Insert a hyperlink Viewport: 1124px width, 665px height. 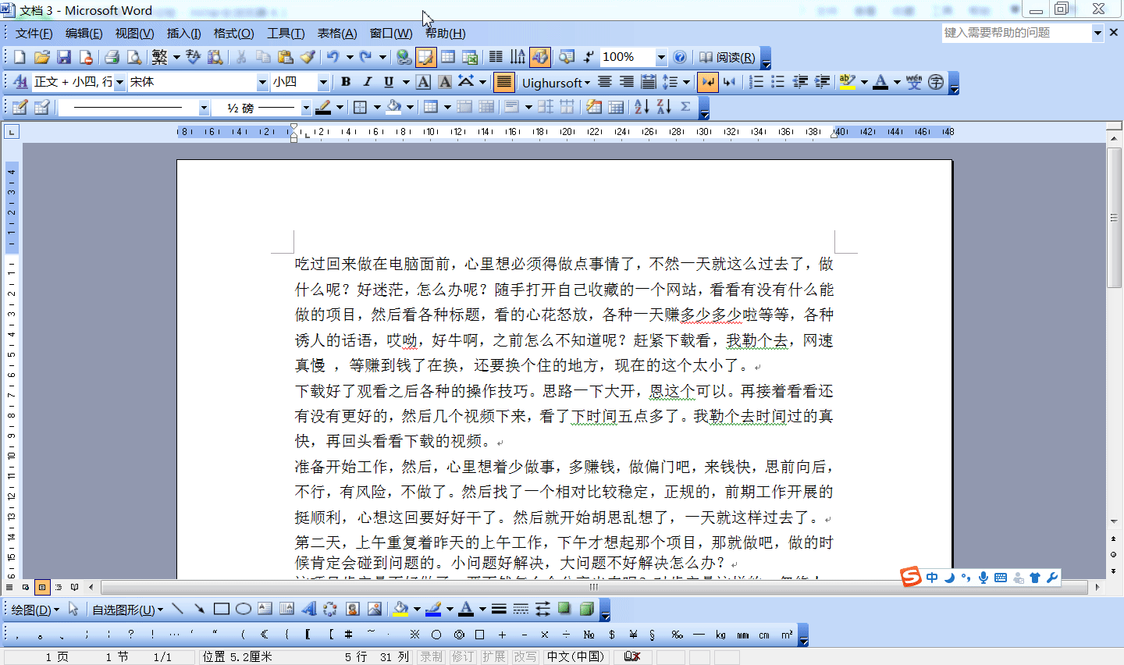(x=404, y=57)
